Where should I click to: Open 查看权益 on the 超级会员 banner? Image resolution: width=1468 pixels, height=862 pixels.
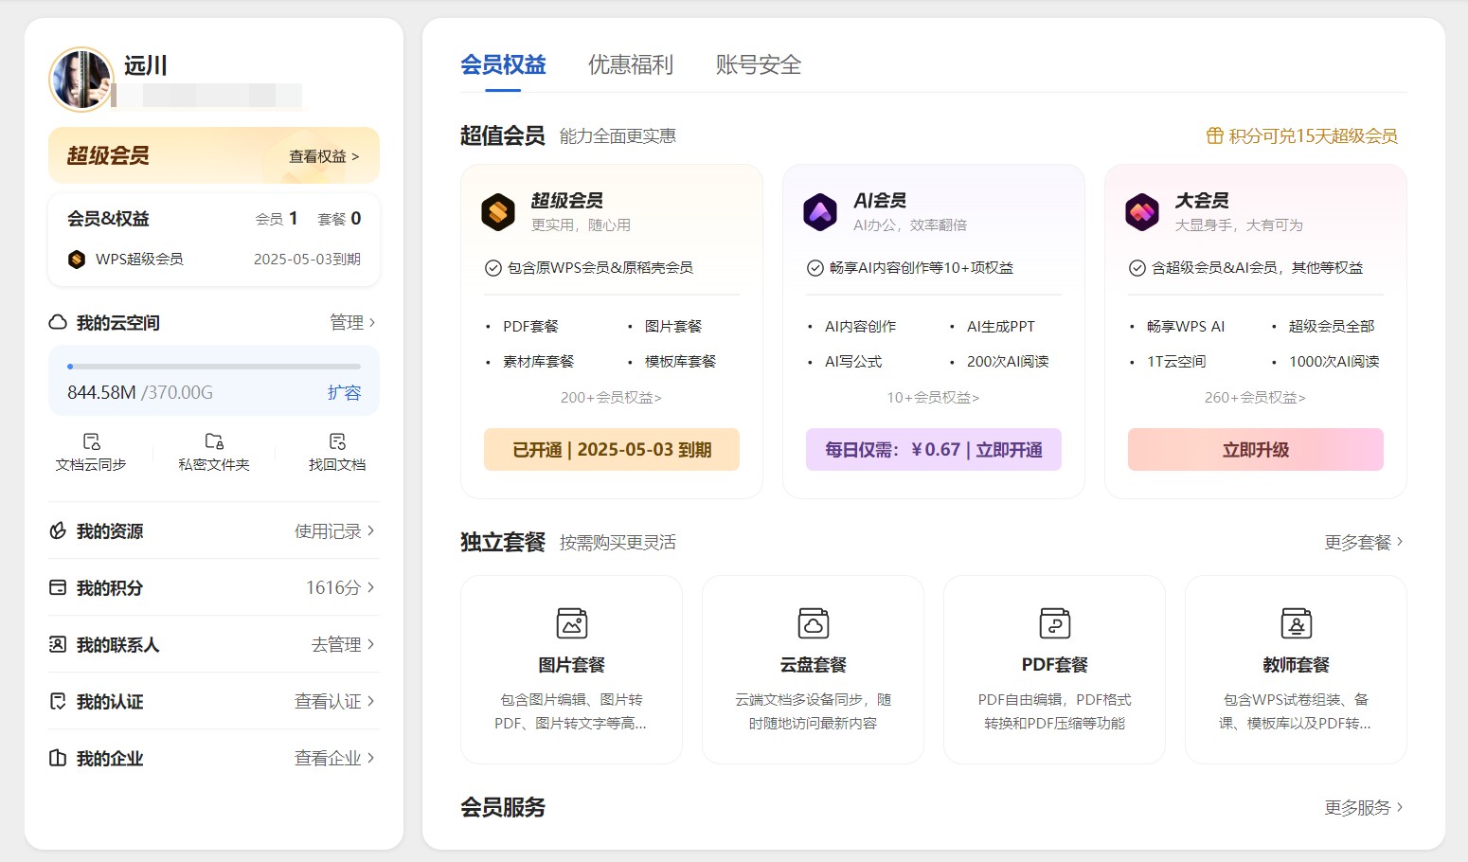324,156
